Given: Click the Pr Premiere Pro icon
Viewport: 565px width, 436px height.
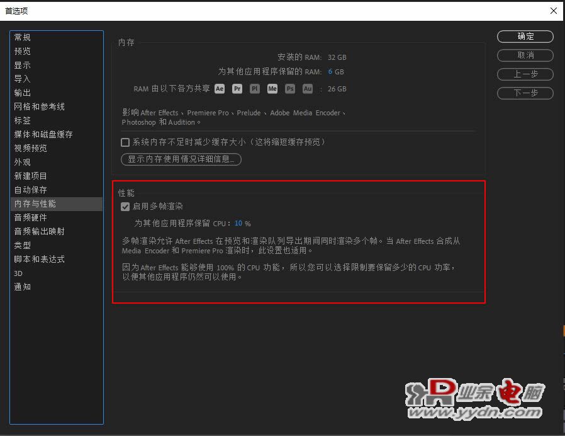Looking at the screenshot, I should pyautogui.click(x=237, y=89).
